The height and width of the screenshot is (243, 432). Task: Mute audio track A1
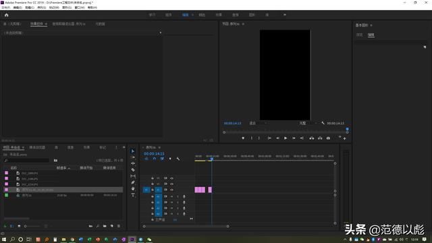(x=171, y=196)
